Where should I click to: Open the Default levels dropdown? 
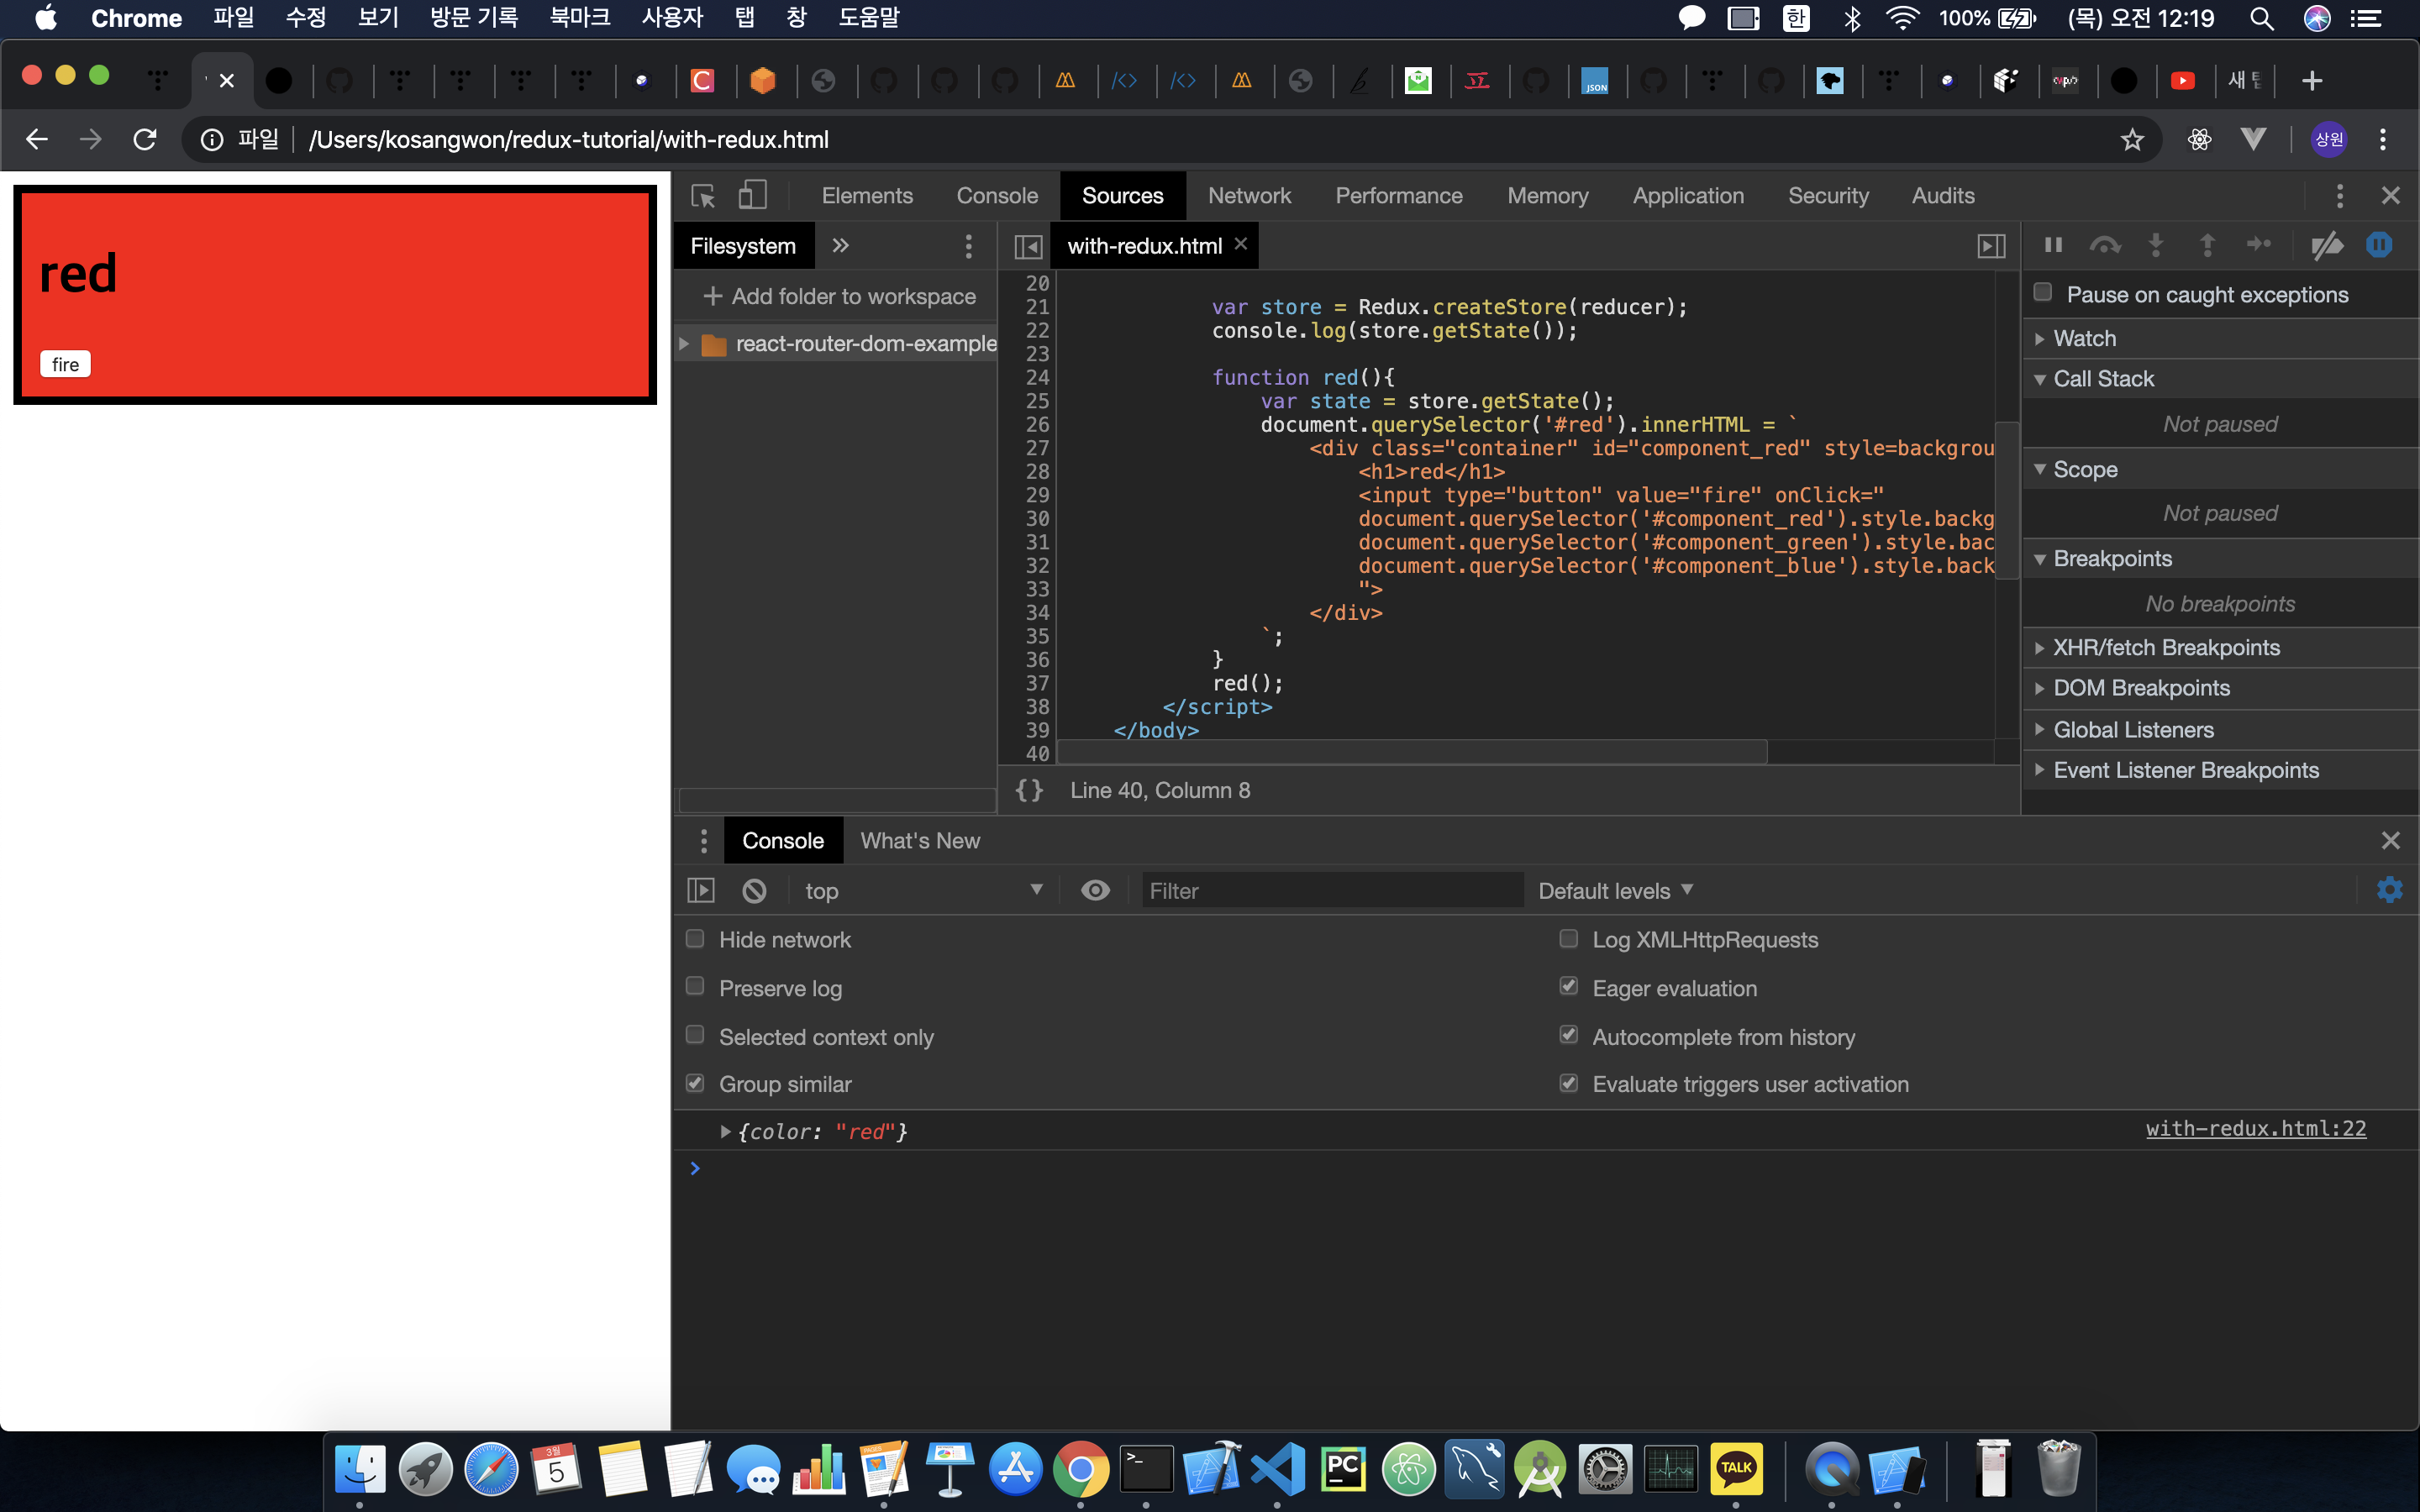point(1614,890)
